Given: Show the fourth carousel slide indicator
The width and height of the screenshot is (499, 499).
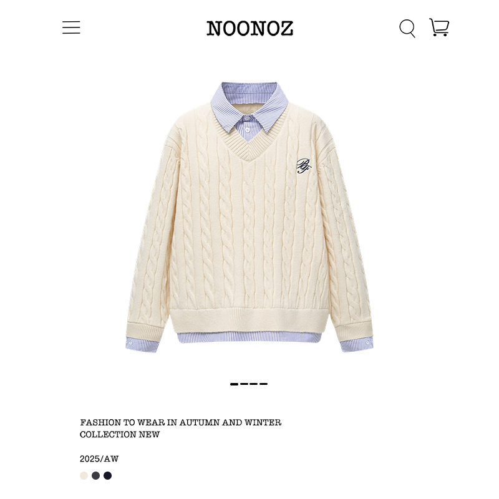Looking at the screenshot, I should [x=263, y=384].
